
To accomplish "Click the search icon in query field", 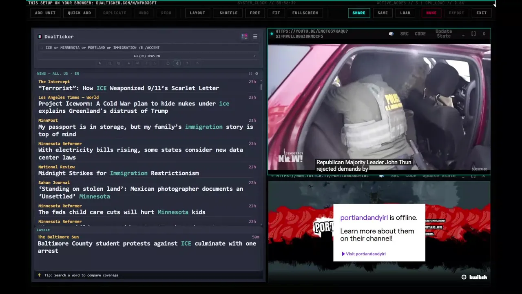I will click(x=42, y=47).
